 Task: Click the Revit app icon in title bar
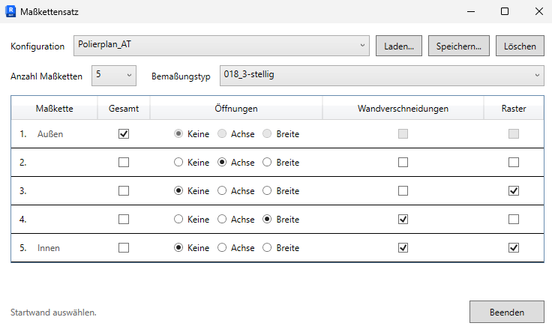10,11
